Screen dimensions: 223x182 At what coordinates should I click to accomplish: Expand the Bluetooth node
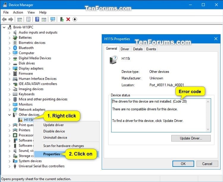tap(10, 48)
